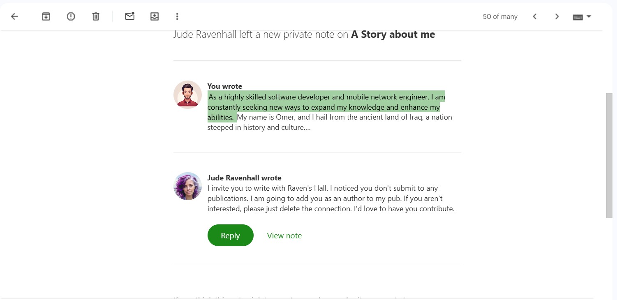Click the 50 of many email counter
Viewport: 617px width, 300px height.
click(x=500, y=16)
